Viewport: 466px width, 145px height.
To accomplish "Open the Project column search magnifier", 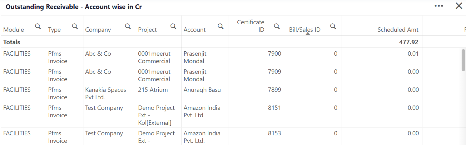I will (173, 26).
